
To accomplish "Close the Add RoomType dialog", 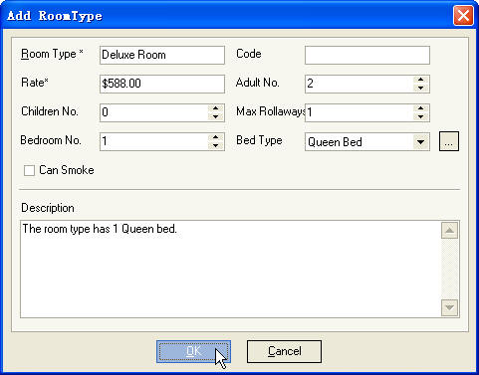I will (463, 15).
